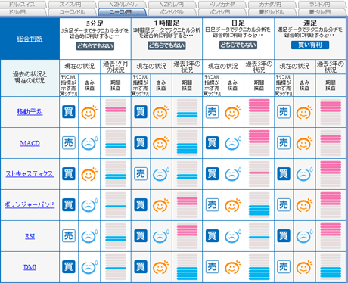Follow the ボリンジャーバンド link
Image resolution: width=348 pixels, height=283 pixels.
(30, 204)
